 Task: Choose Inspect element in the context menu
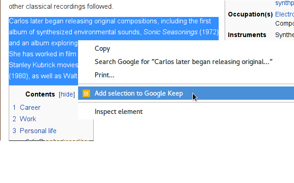(x=119, y=112)
